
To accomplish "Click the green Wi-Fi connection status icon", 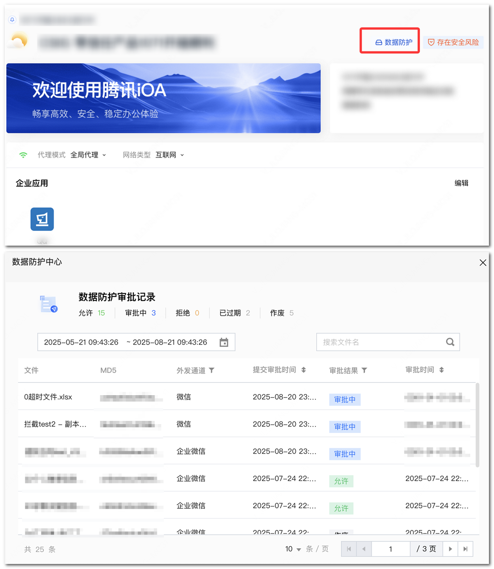I will [x=23, y=155].
